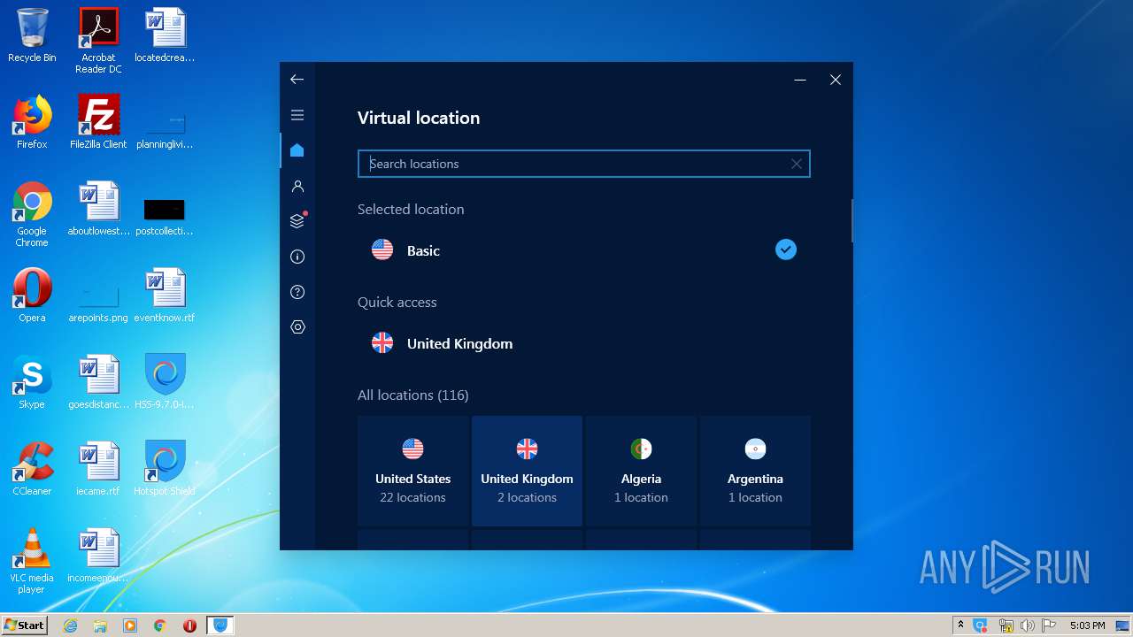Open VLC media player desktop icon
This screenshot has height=637, width=1133.
pyautogui.click(x=32, y=561)
